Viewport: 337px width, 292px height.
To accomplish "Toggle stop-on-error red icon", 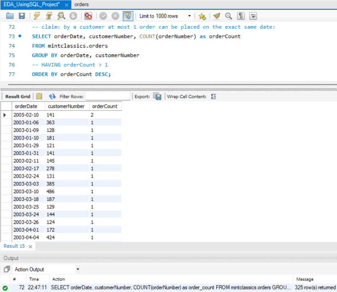I will click(x=88, y=16).
